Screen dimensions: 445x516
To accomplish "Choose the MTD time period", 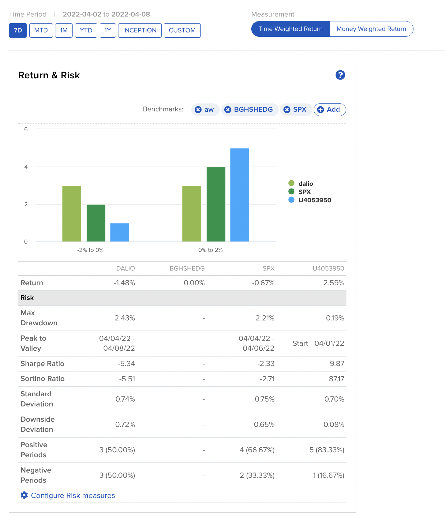I will (x=41, y=31).
